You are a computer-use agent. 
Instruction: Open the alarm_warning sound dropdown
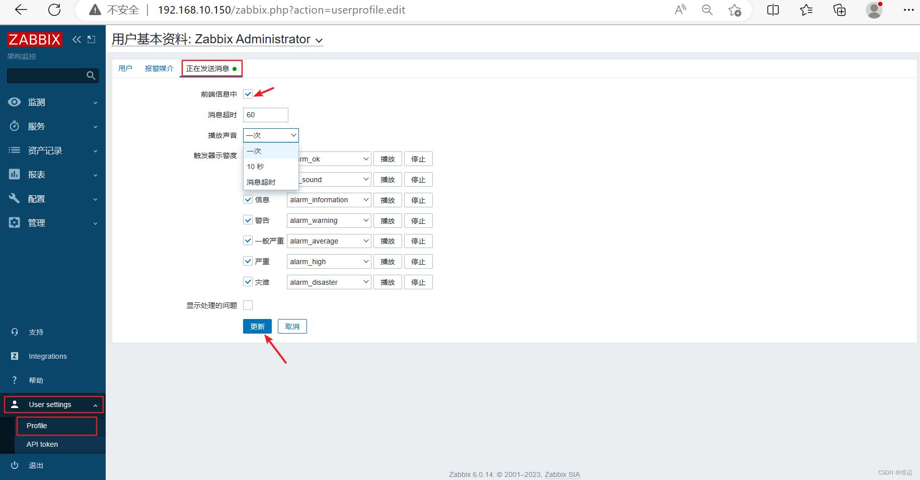(x=329, y=220)
